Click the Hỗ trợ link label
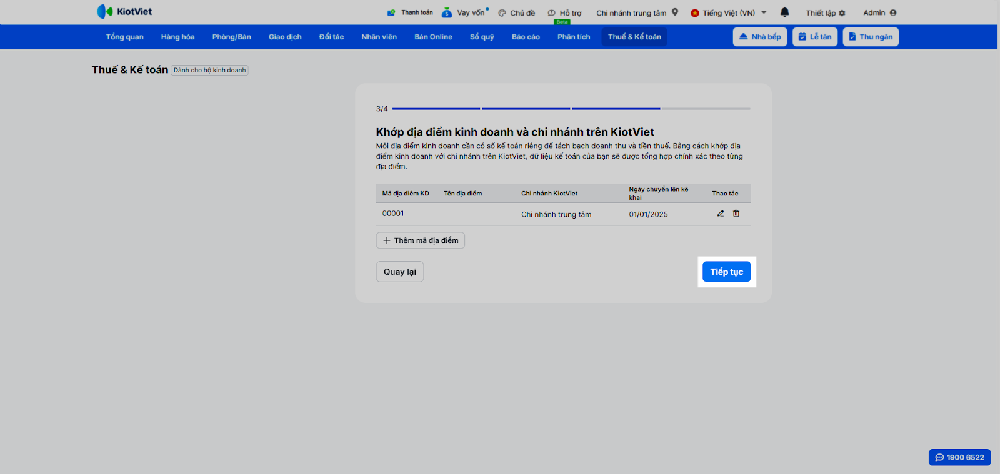The width and height of the screenshot is (1000, 474). pos(571,13)
